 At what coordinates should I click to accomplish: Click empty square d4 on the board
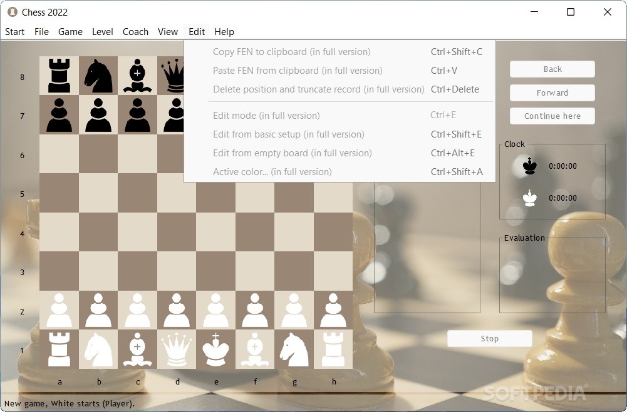click(177, 232)
